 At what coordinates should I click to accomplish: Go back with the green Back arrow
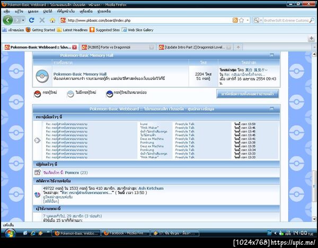coord(8,20)
